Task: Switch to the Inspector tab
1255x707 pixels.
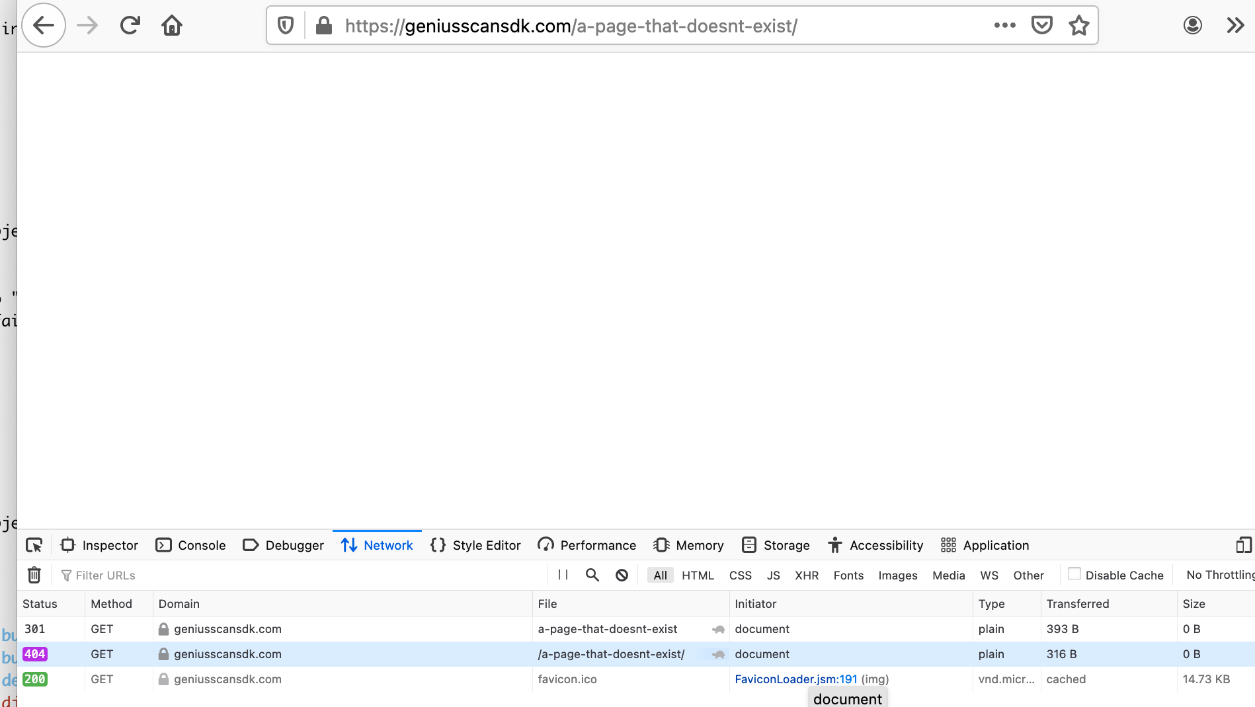Action: [x=99, y=545]
